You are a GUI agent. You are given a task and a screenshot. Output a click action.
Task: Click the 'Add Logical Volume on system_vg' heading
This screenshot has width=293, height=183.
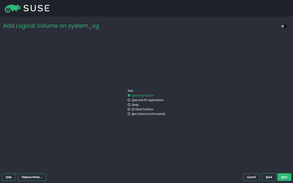(51, 26)
